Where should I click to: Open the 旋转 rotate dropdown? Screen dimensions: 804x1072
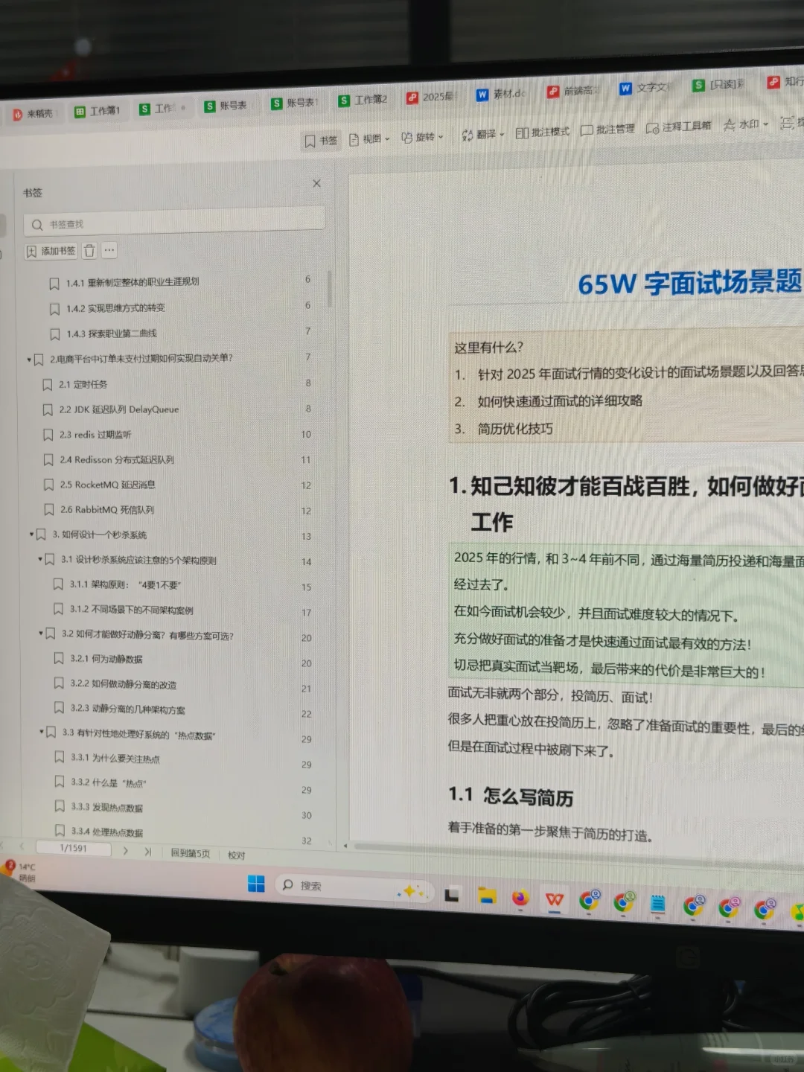point(423,137)
